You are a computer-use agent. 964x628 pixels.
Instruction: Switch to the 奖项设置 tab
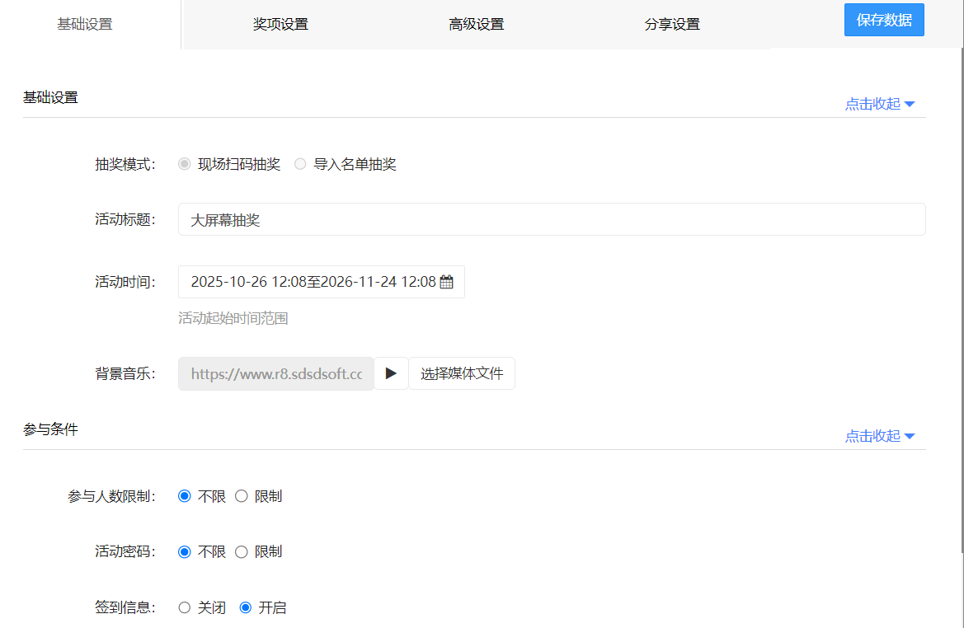280,25
